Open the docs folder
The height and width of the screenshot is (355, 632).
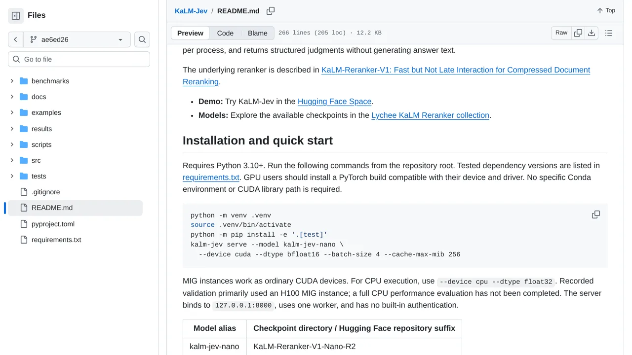[39, 97]
